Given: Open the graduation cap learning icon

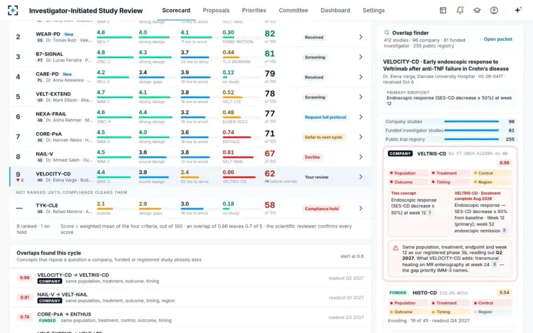Looking at the screenshot, I should [477, 10].
